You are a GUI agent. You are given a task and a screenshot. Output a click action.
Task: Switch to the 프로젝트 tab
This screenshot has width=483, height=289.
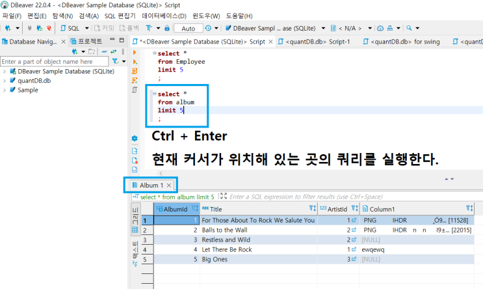86,41
